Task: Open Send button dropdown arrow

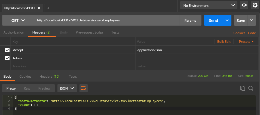Action: [227, 20]
